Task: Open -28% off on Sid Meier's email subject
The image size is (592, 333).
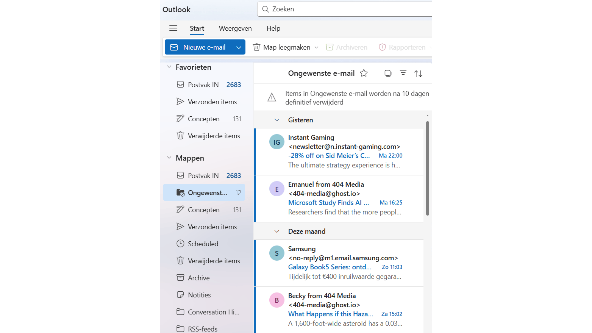Action: [329, 156]
